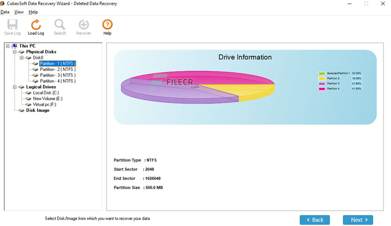Click the Select Disk/Image status message
The width and height of the screenshot is (391, 226).
[97, 219]
